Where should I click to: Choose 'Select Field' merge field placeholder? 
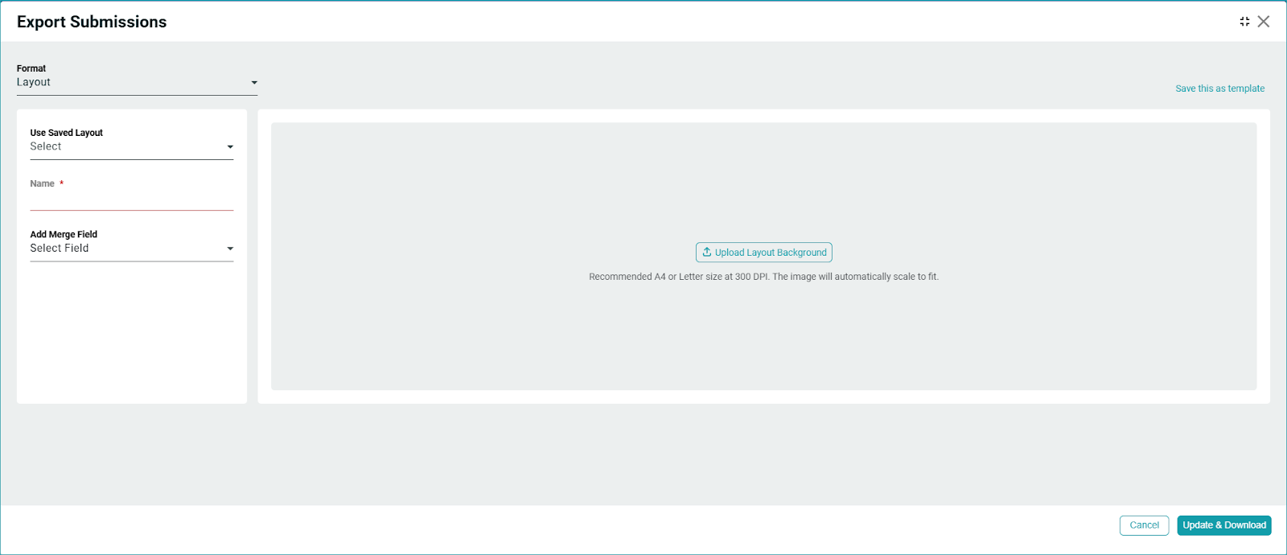pos(60,248)
